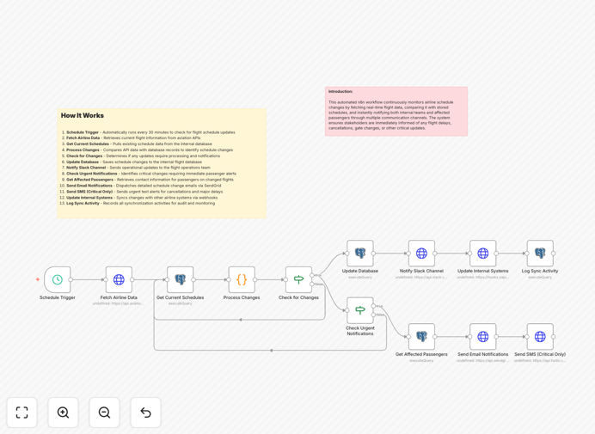Open the Send Email Notifications globe node
Image resolution: width=595 pixels, height=434 pixels.
(482, 337)
